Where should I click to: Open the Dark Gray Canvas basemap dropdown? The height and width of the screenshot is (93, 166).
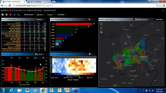coord(141,20)
